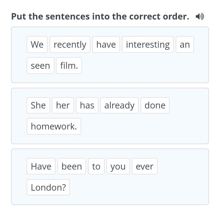The width and height of the screenshot is (220, 216).
Task: Pick the 'been' word tile
Action: pyautogui.click(x=72, y=167)
